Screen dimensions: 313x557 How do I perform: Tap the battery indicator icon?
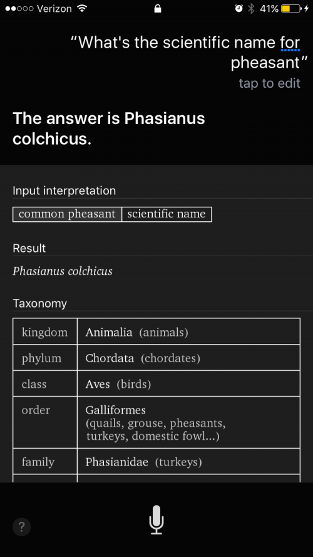point(291,9)
